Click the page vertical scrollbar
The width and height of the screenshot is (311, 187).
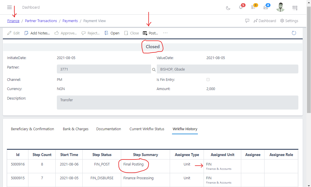click(309, 57)
